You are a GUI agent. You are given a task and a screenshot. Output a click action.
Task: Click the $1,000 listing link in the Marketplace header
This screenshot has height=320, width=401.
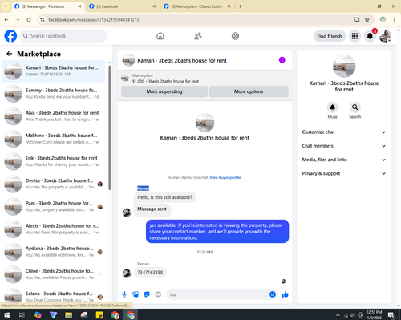pyautogui.click(x=165, y=81)
